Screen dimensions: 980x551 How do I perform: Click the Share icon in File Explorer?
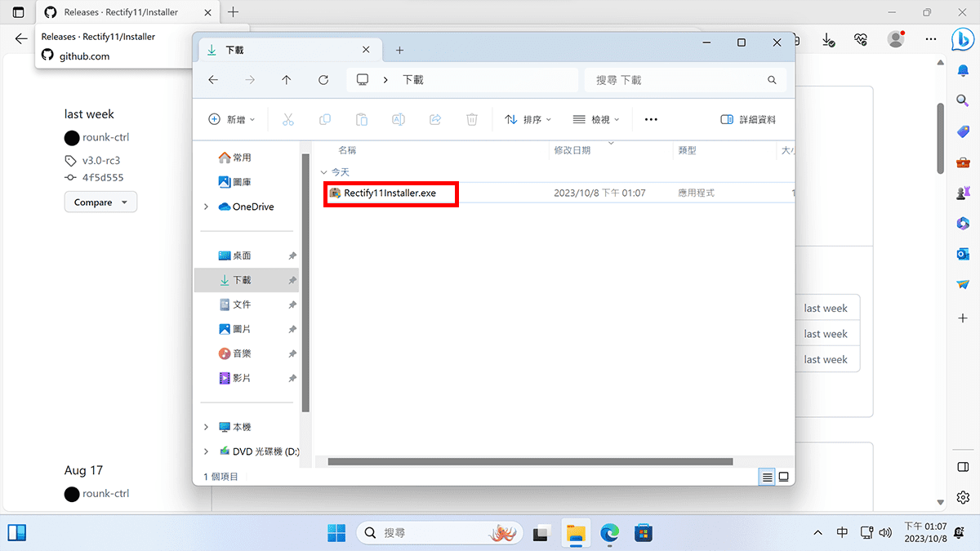[x=434, y=119]
